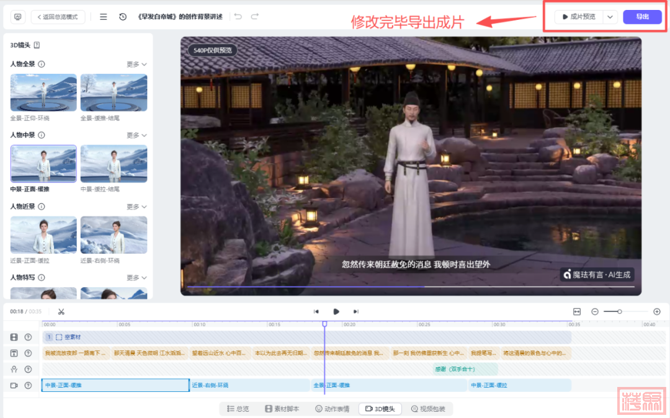670x418 pixels.
Task: Open the version history clock icon
Action: tap(123, 17)
